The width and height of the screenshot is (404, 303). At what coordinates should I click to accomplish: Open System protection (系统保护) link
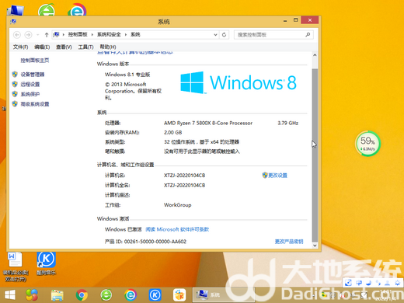tap(30, 94)
